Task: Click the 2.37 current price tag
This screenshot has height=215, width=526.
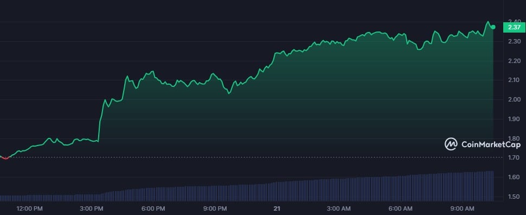Action: [514, 28]
